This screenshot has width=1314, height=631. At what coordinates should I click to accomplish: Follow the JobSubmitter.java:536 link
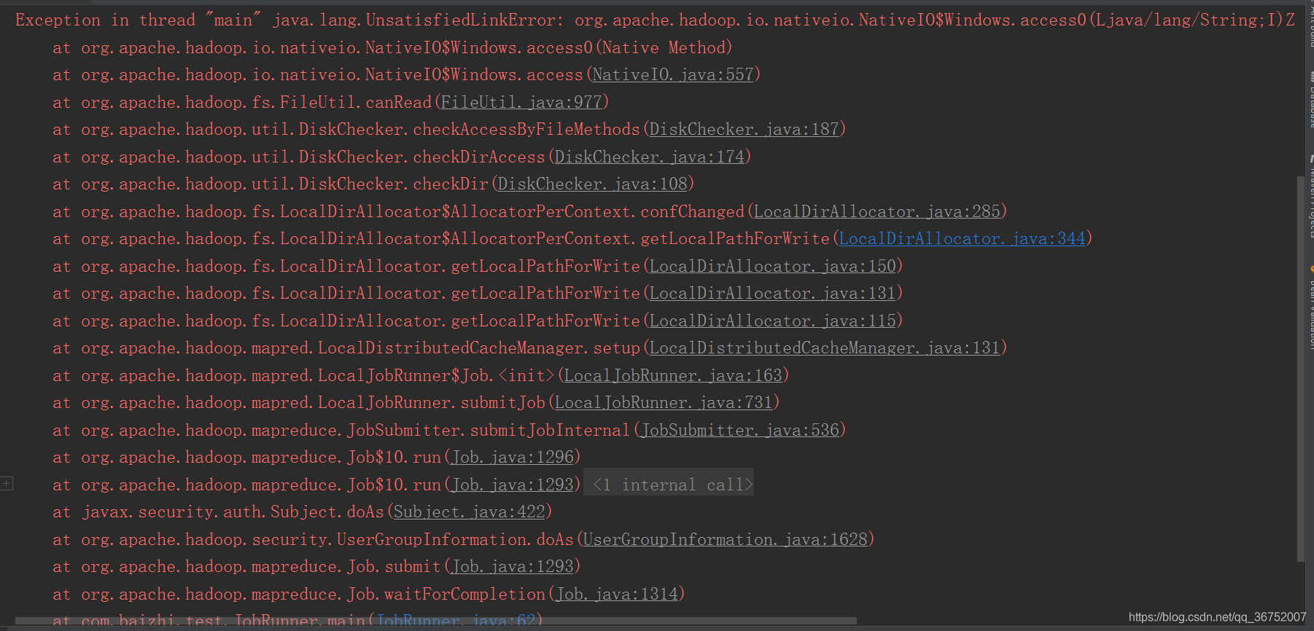pos(739,431)
